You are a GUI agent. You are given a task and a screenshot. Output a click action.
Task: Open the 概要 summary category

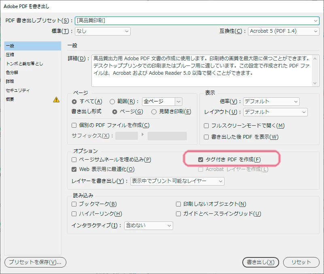click(x=33, y=99)
